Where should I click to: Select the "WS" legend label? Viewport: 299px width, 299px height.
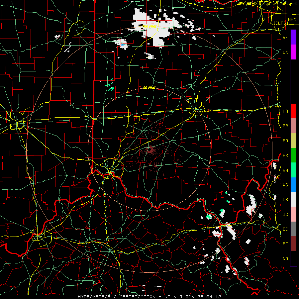285,185
